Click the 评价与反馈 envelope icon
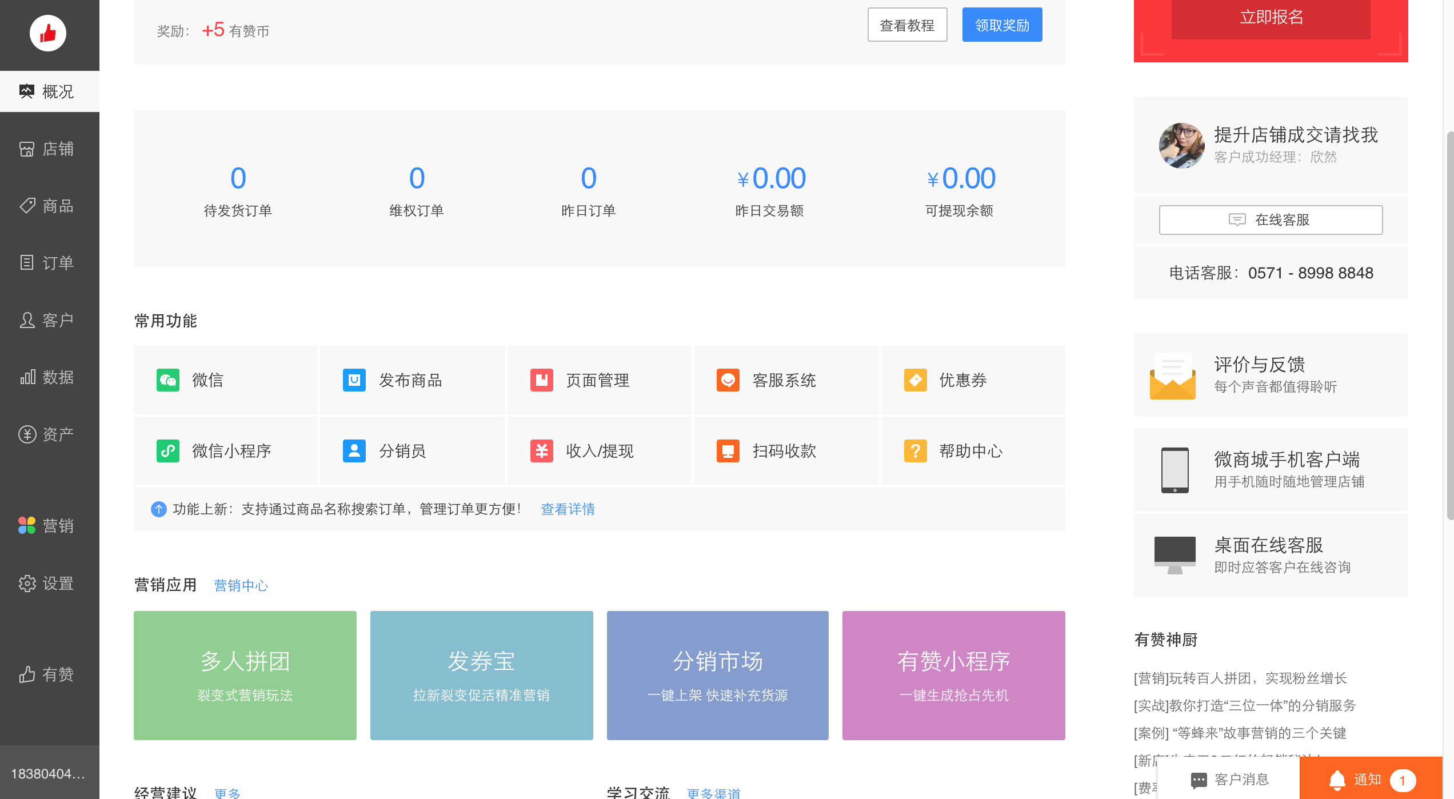 click(x=1173, y=375)
